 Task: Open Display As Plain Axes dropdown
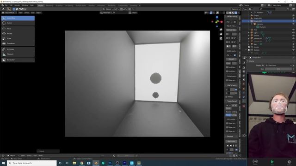[x=278, y=65]
